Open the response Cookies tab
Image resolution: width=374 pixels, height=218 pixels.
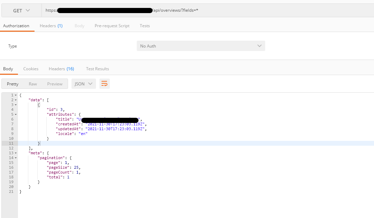[31, 69]
